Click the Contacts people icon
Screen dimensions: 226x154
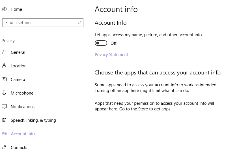[x=4, y=147]
